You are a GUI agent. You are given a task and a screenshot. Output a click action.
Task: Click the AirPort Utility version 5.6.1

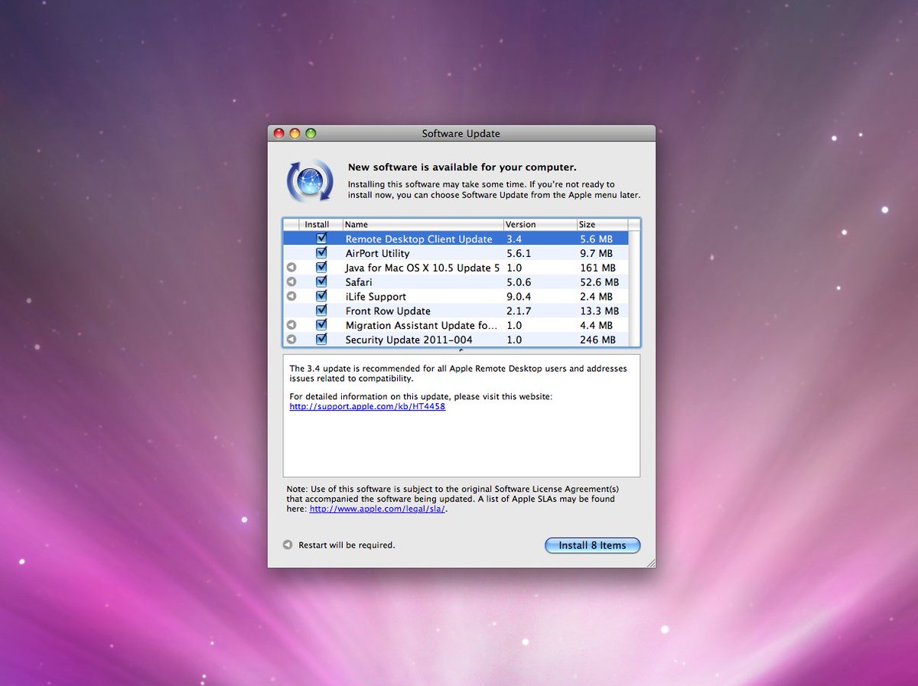(x=519, y=253)
